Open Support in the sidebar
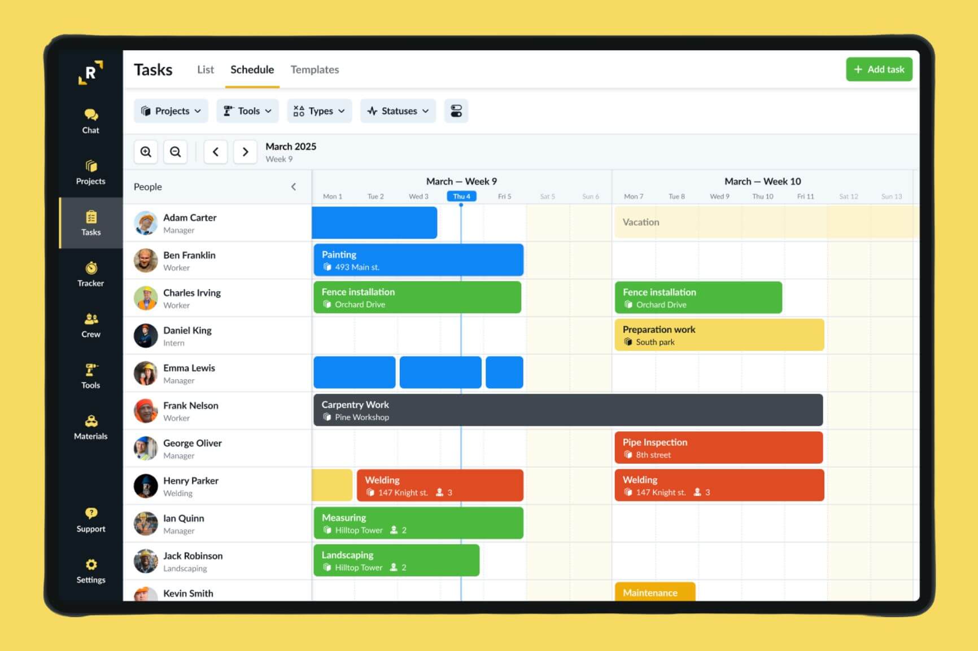Screen dimensions: 978x651 coord(90,520)
